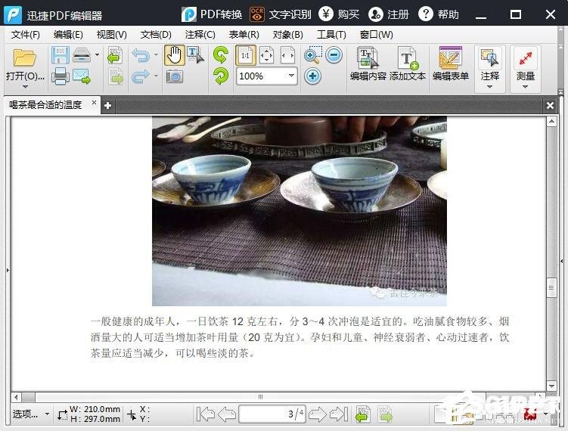Activate the marquee zoom tool
Image resolution: width=568 pixels, height=431 pixels.
click(312, 55)
